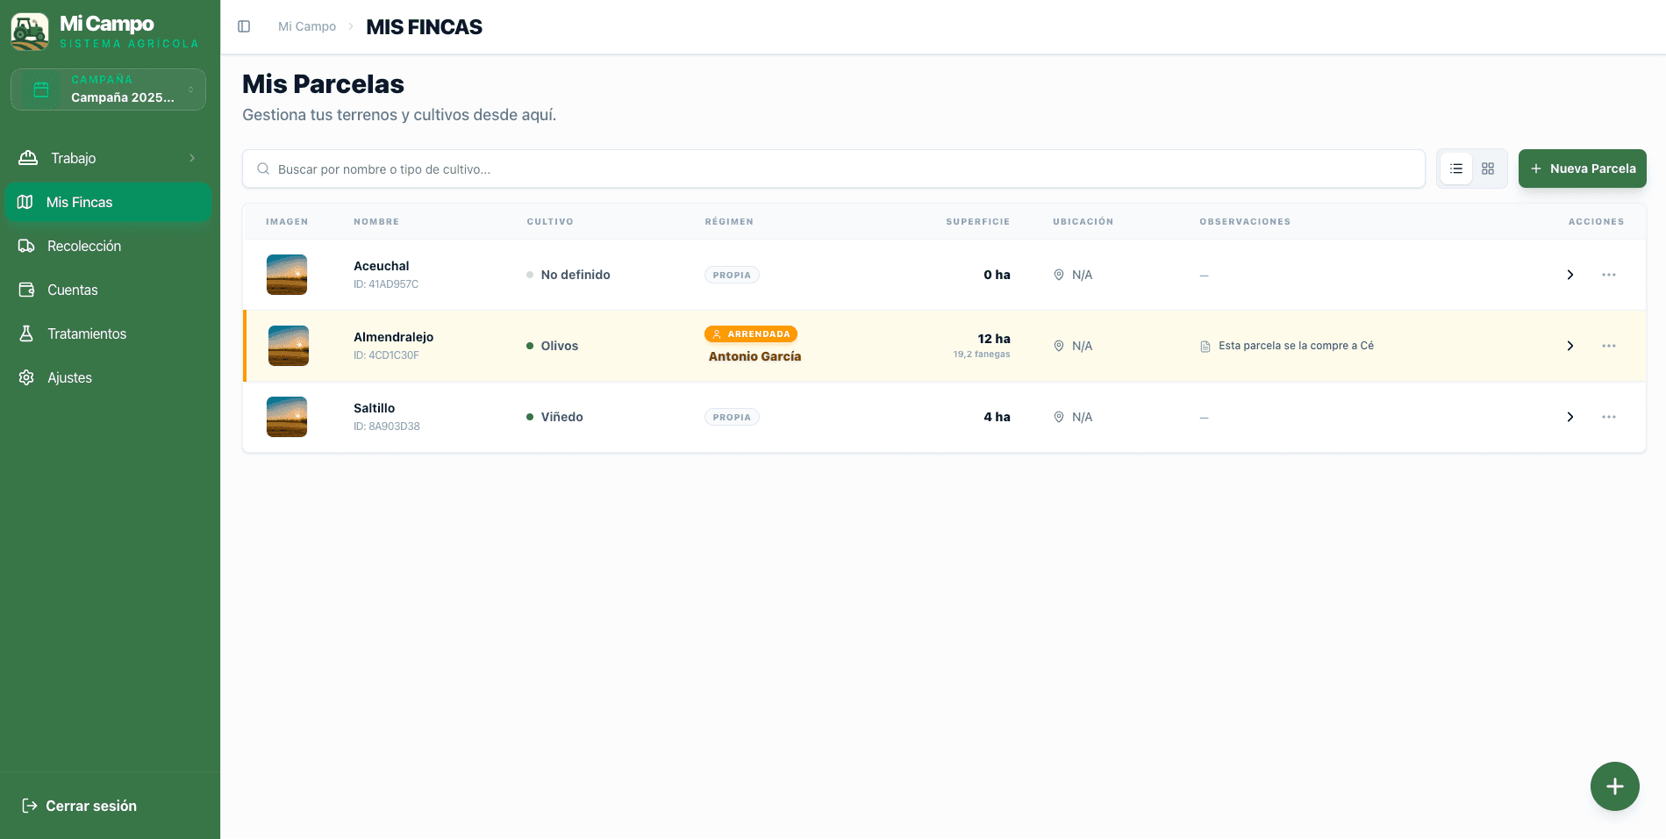Focus the parcel search field
Viewport: 1666px width, 839px height.
(833, 169)
